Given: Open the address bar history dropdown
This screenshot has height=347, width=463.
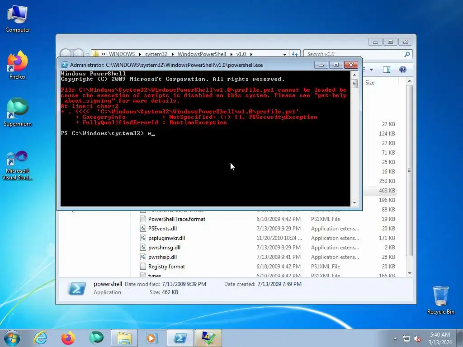Looking at the screenshot, I should (284, 54).
